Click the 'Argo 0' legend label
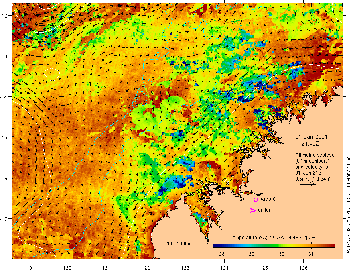 tap(268, 199)
